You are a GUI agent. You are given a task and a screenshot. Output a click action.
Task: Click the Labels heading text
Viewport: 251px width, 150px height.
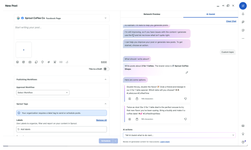pos(20,120)
